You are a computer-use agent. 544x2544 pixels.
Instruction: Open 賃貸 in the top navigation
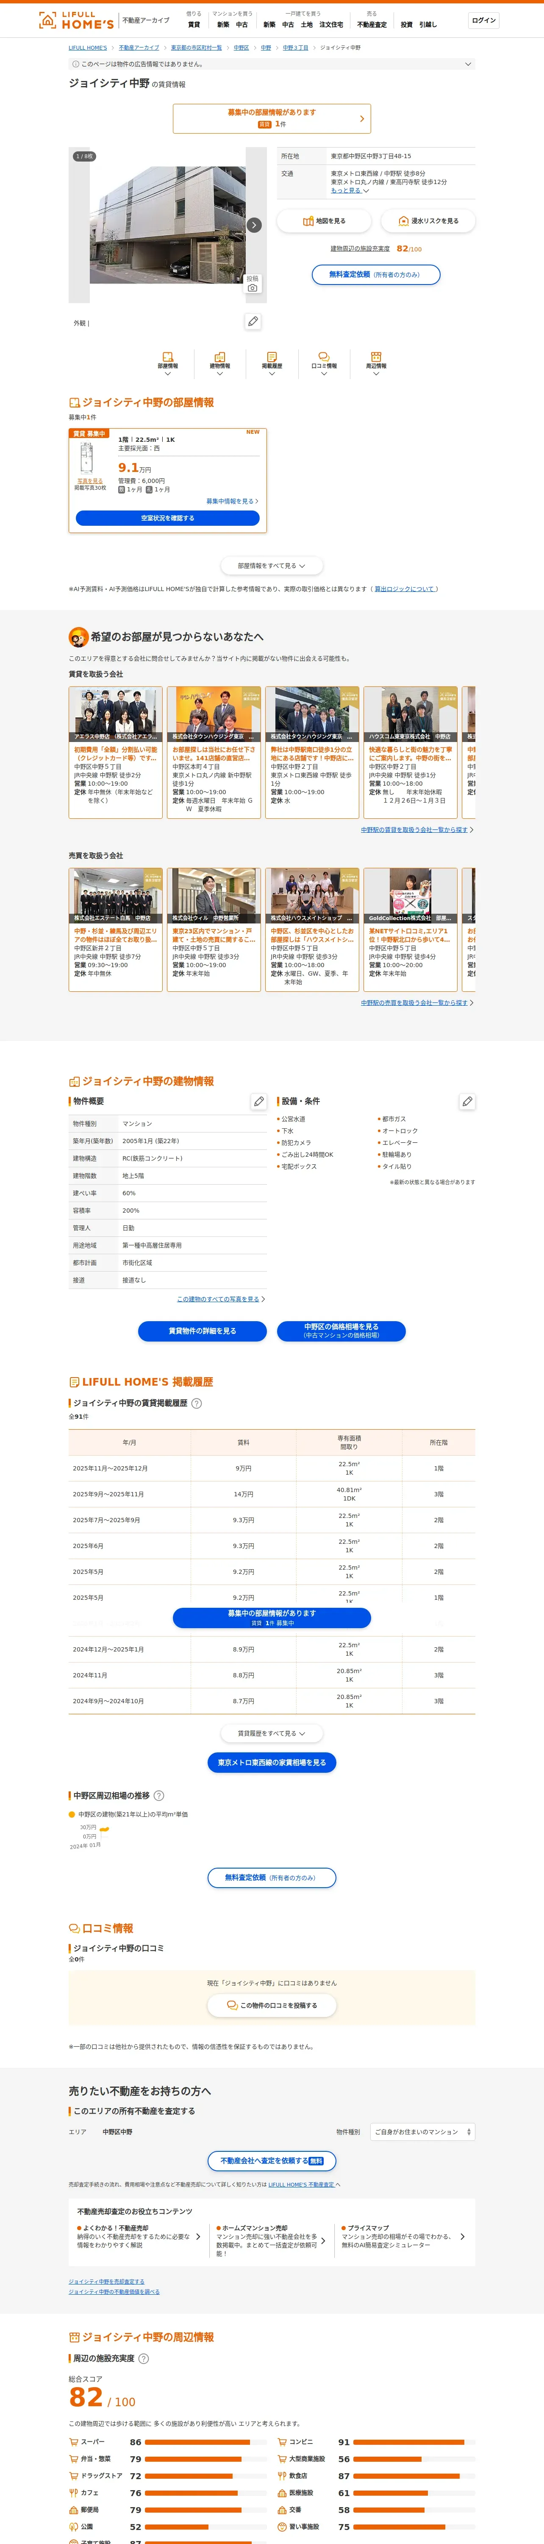click(x=194, y=25)
